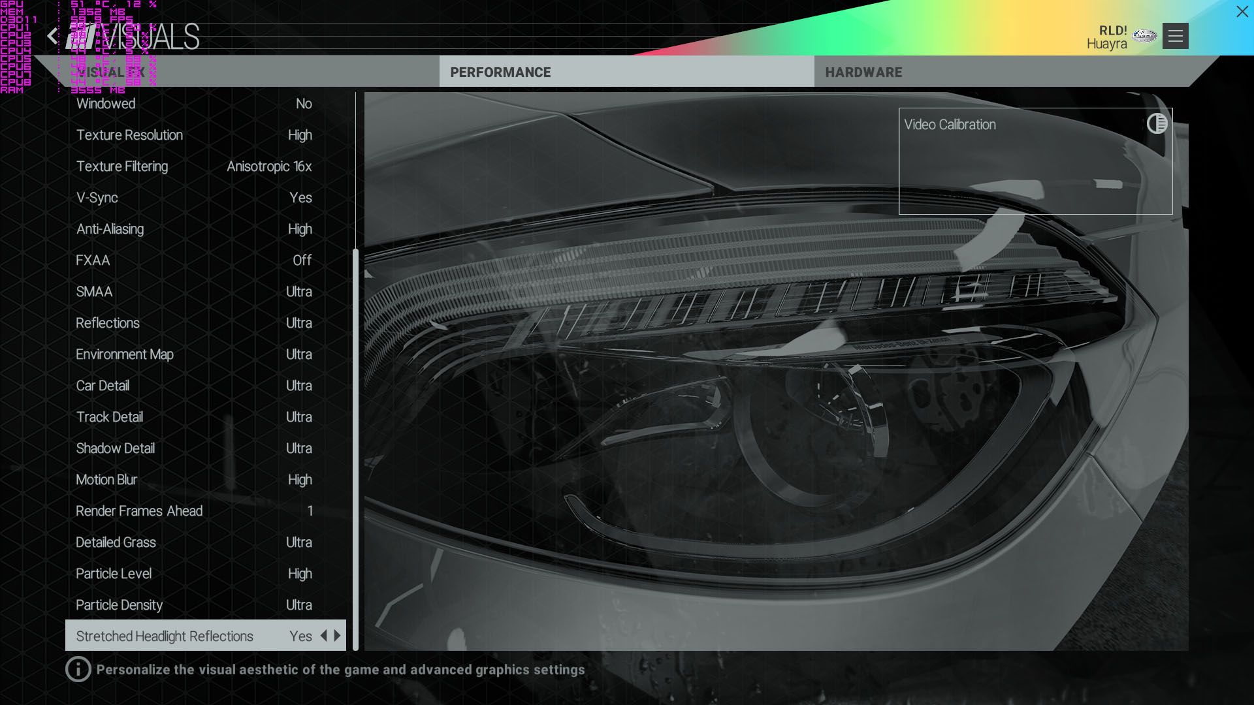The width and height of the screenshot is (1254, 705).
Task: Click left arrow on Stretched Headlight Reflections
Action: 323,636
